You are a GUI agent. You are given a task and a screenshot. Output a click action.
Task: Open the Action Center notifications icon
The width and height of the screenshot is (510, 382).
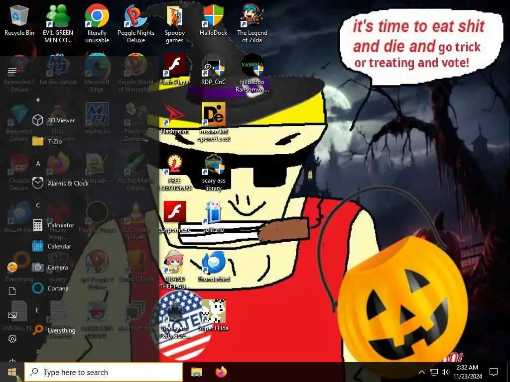(x=494, y=372)
